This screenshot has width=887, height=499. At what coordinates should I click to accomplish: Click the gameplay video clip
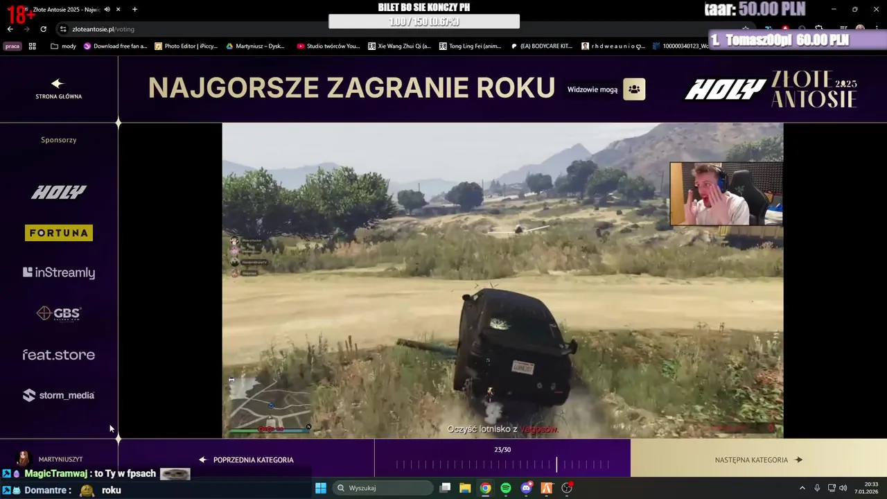click(502, 281)
